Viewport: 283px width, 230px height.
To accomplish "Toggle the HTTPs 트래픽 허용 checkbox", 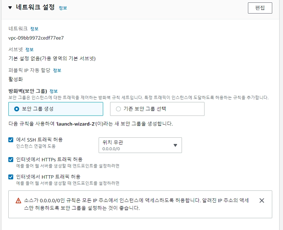I will pyautogui.click(x=11, y=160).
